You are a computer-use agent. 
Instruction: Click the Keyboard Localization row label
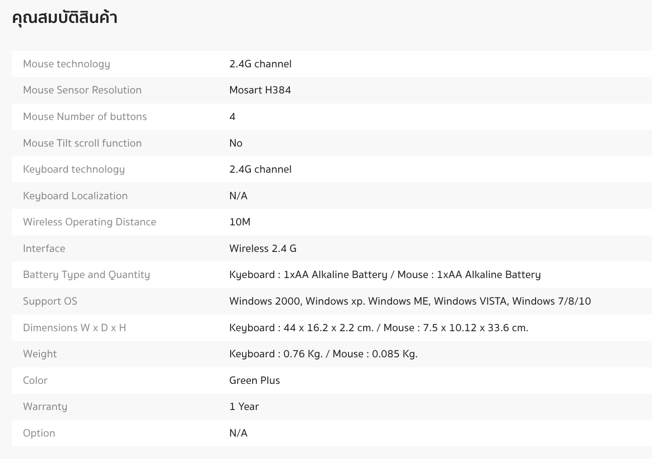[x=75, y=196]
